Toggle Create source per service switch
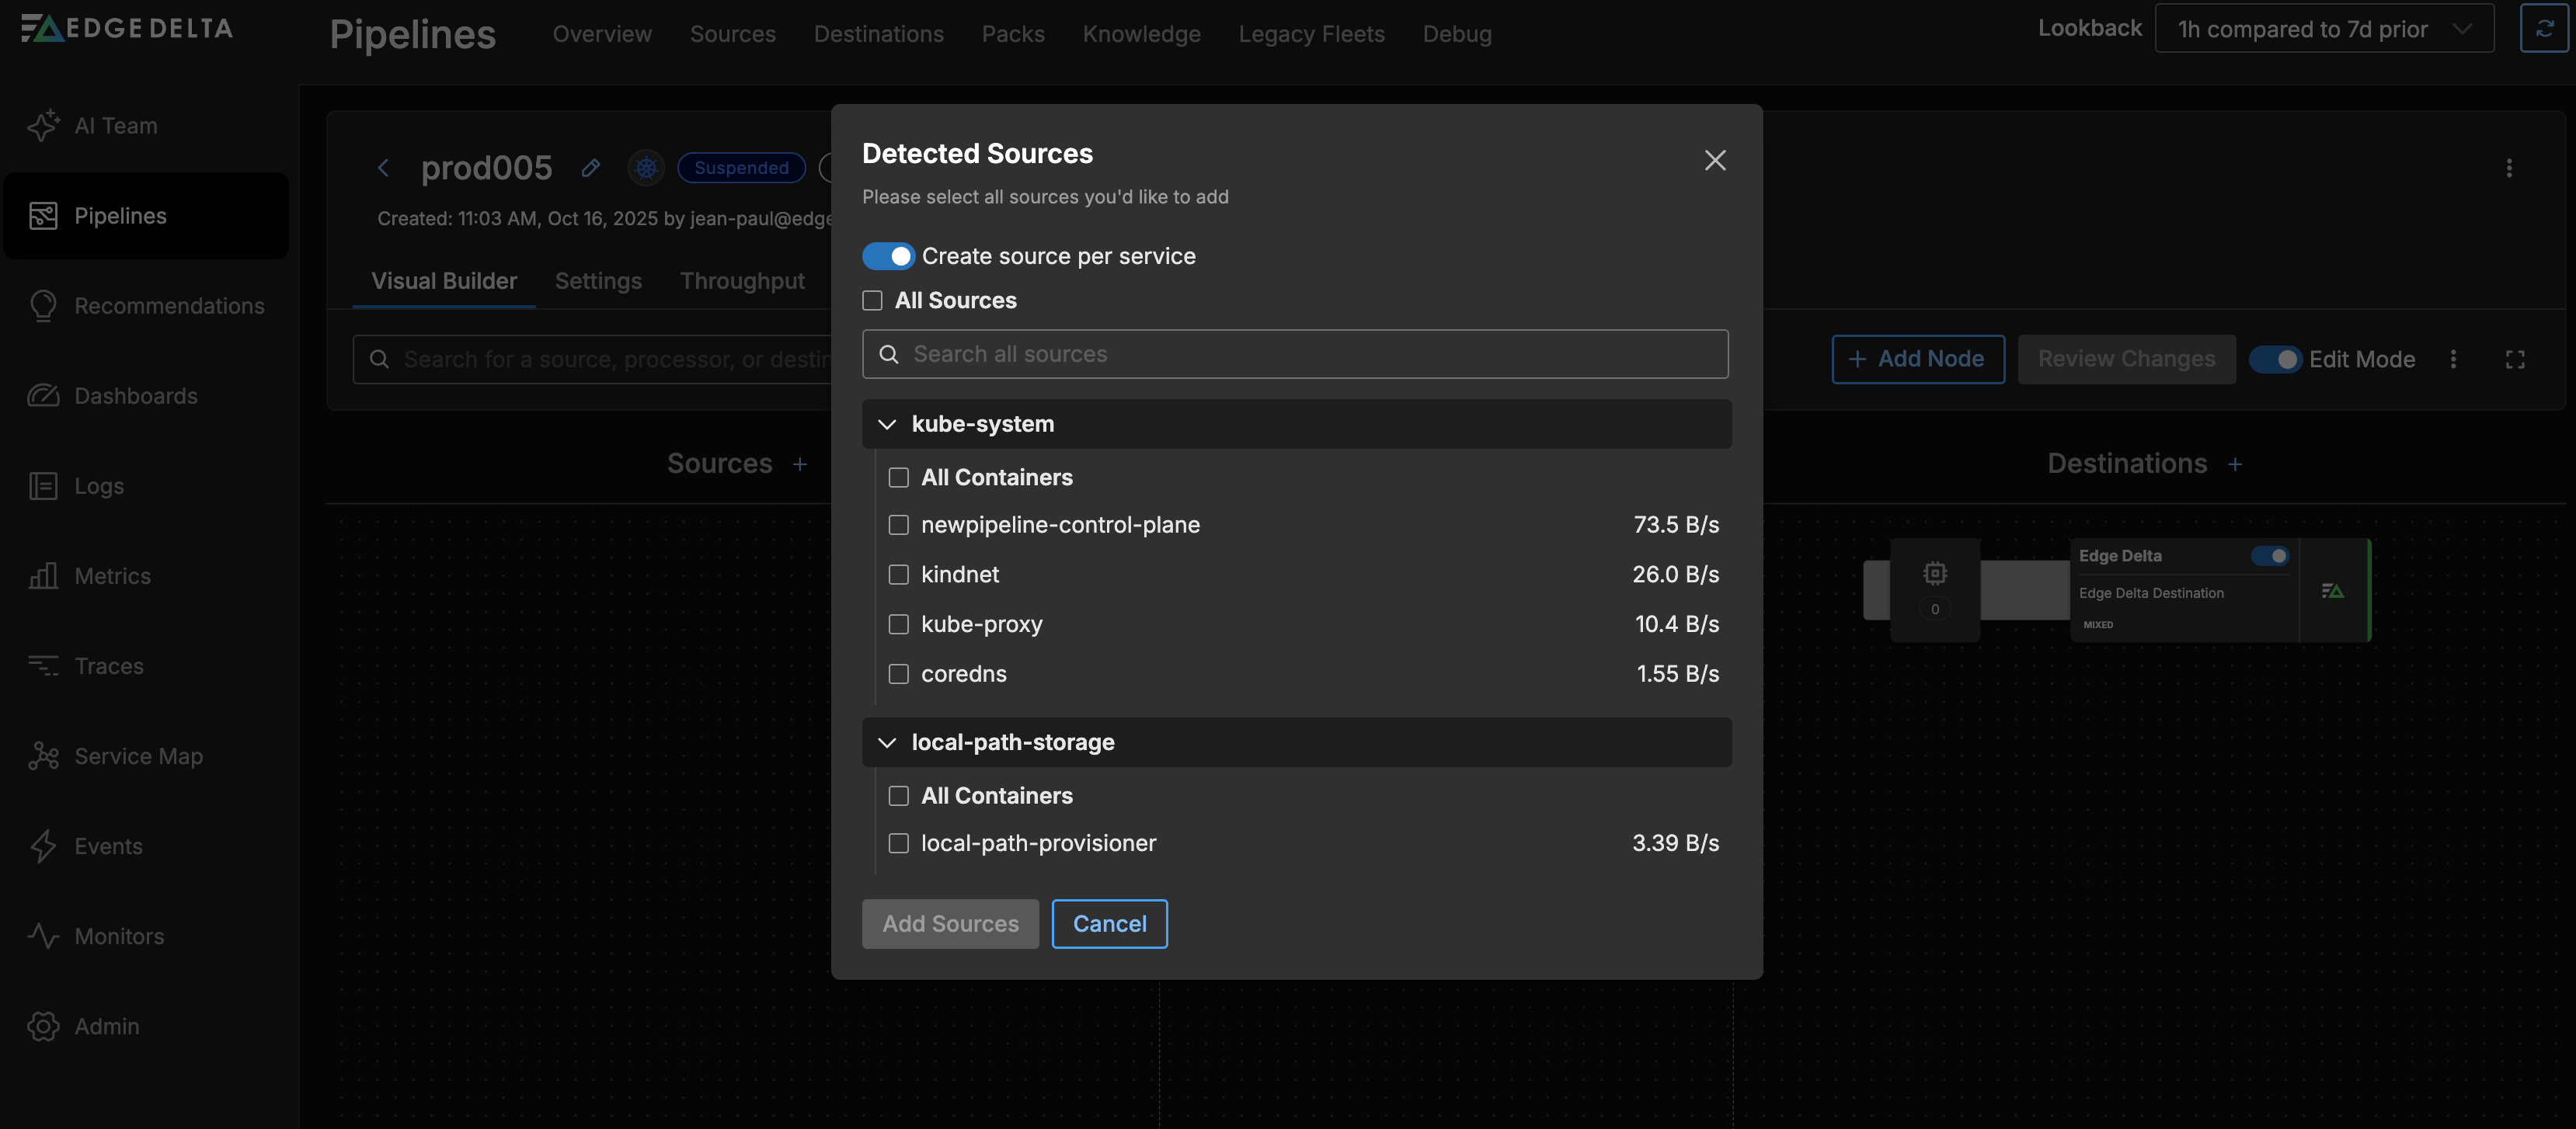The image size is (2576, 1129). click(888, 257)
